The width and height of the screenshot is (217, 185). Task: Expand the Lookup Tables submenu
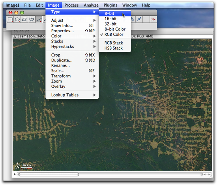tap(72, 95)
